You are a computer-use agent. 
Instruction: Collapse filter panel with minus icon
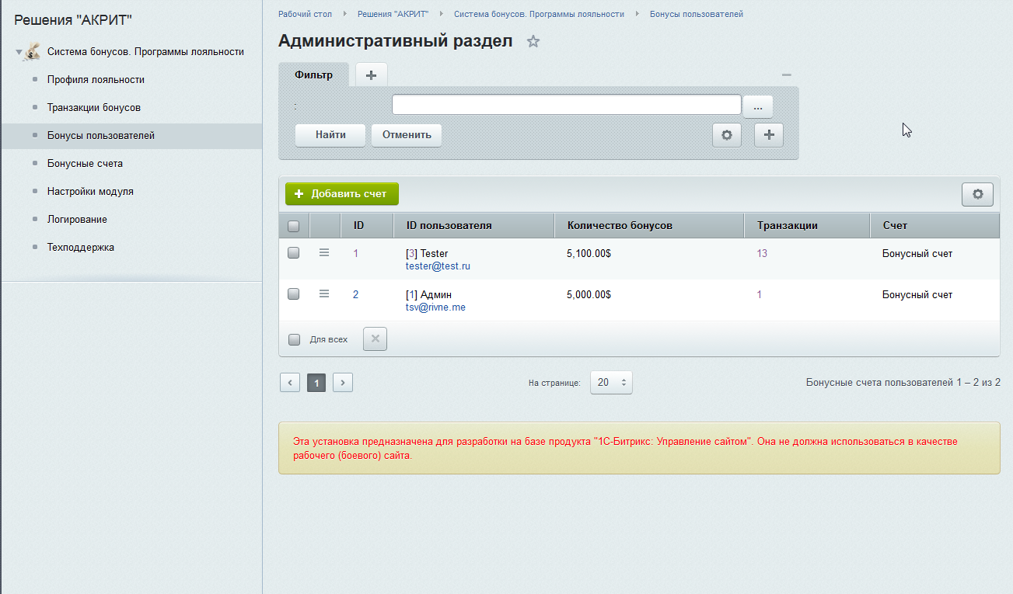(x=787, y=75)
